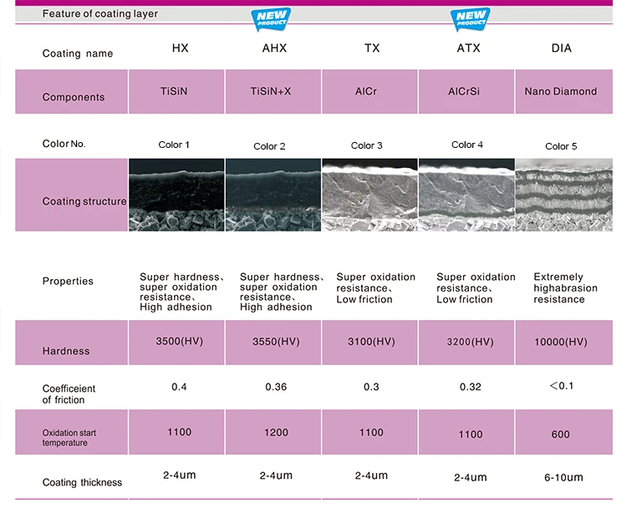Open the ATX coating structure image
Image resolution: width=627 pixels, height=508 pixels.
coord(466,195)
